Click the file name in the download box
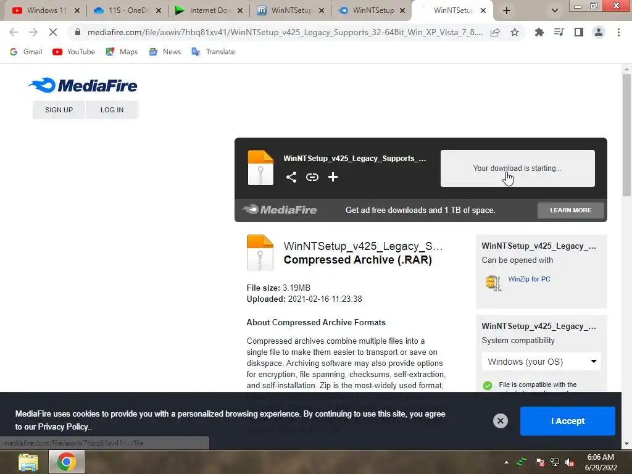632x474 pixels. pos(354,159)
